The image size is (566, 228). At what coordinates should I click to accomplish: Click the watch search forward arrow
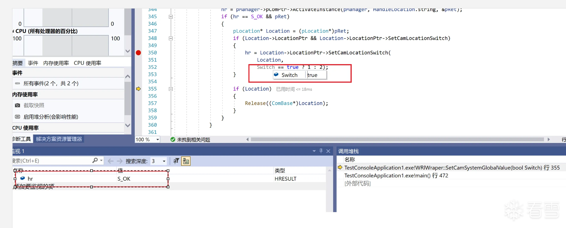(119, 161)
